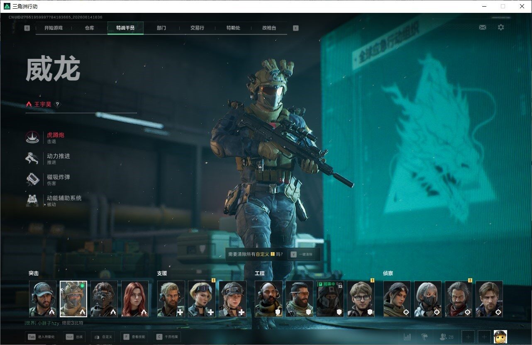532x345 pixels.
Task: Go to the 部门 tab
Action: (x=161, y=28)
